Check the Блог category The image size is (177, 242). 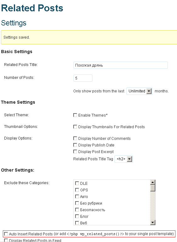(77, 216)
